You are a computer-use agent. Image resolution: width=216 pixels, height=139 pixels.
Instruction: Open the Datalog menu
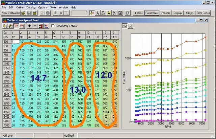pos(30,7)
